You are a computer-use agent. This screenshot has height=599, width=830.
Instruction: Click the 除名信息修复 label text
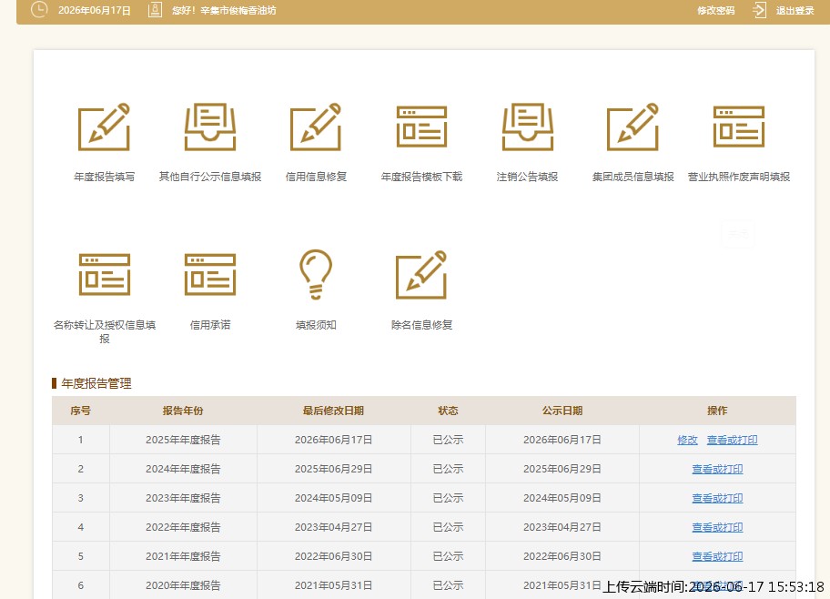(422, 325)
